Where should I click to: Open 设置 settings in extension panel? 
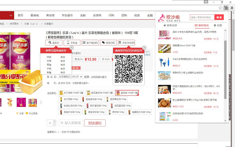pyautogui.click(x=218, y=25)
